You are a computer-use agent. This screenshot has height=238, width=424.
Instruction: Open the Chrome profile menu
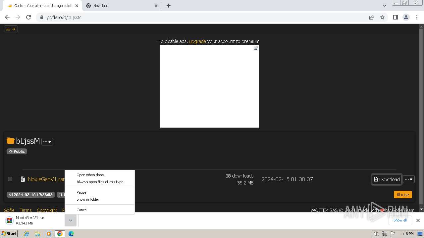pyautogui.click(x=406, y=17)
